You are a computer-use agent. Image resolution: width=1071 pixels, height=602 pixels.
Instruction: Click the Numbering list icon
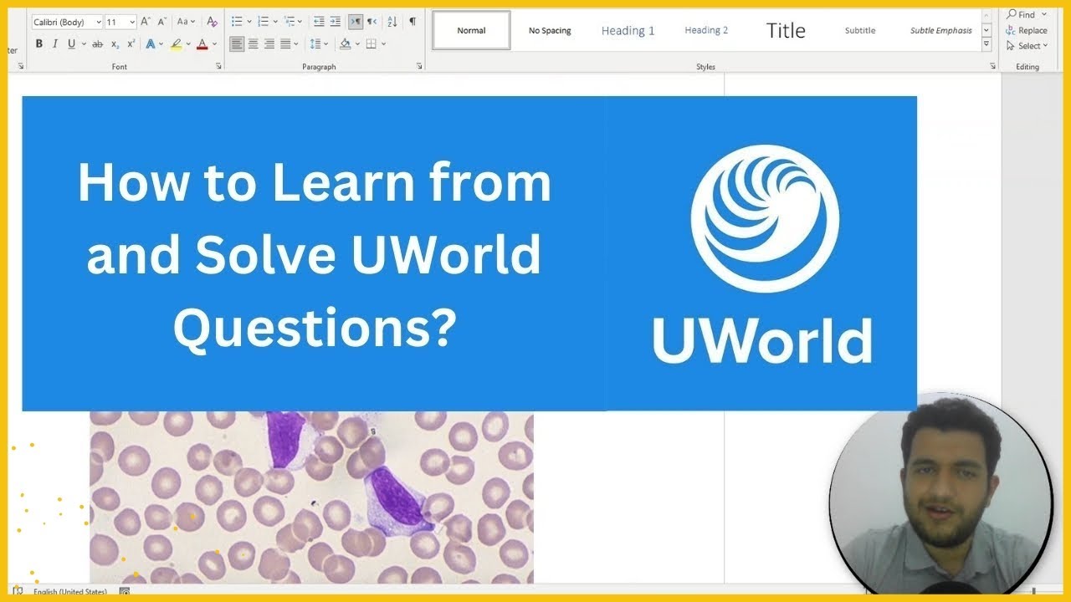tap(264, 22)
